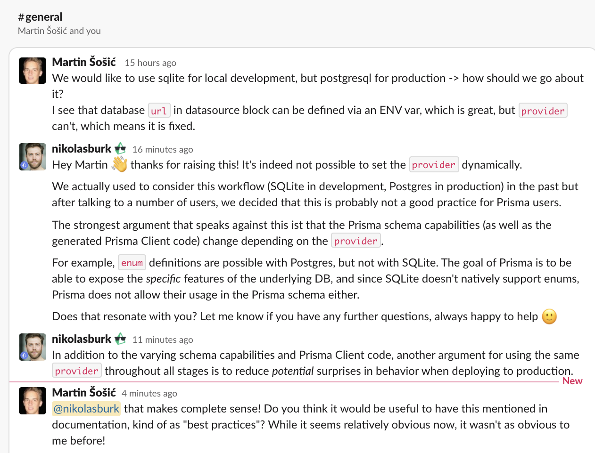Click the app badge on nikolasburk's avatar
Image resolution: width=595 pixels, height=453 pixels.
click(x=25, y=166)
